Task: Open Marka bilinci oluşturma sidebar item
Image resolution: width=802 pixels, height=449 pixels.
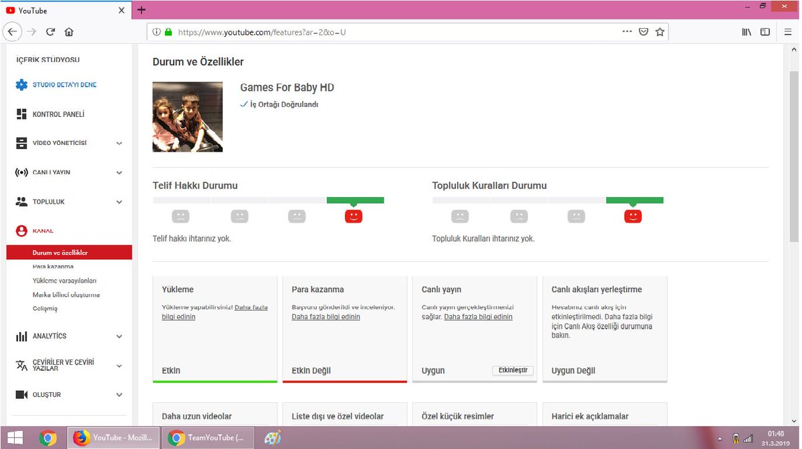Action: pyautogui.click(x=66, y=295)
